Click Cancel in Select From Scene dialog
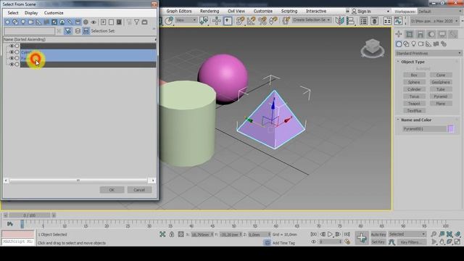The image size is (464, 261). click(139, 190)
